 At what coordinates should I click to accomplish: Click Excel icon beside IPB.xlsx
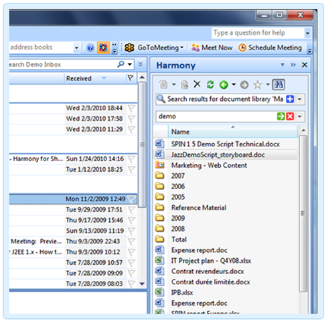point(160,292)
